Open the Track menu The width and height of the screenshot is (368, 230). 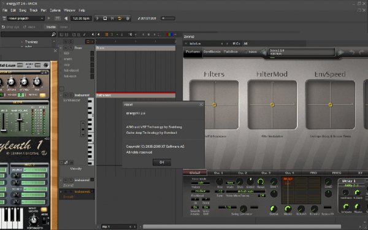pyautogui.click(x=34, y=10)
